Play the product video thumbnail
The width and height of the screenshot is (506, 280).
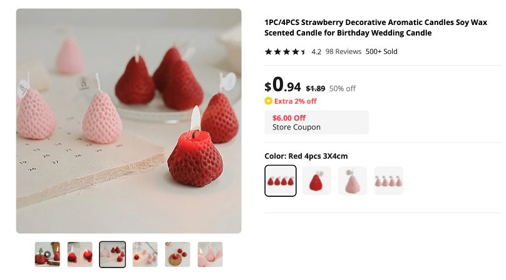coord(48,254)
